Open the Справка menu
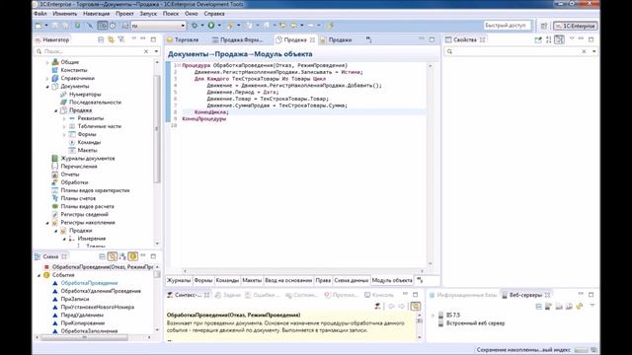 pyautogui.click(x=214, y=13)
